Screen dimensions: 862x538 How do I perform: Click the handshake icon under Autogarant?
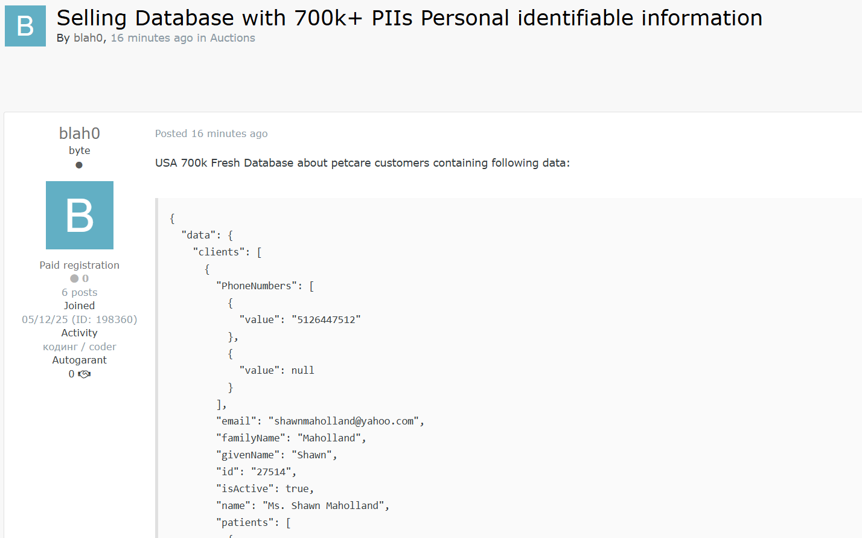(x=85, y=374)
